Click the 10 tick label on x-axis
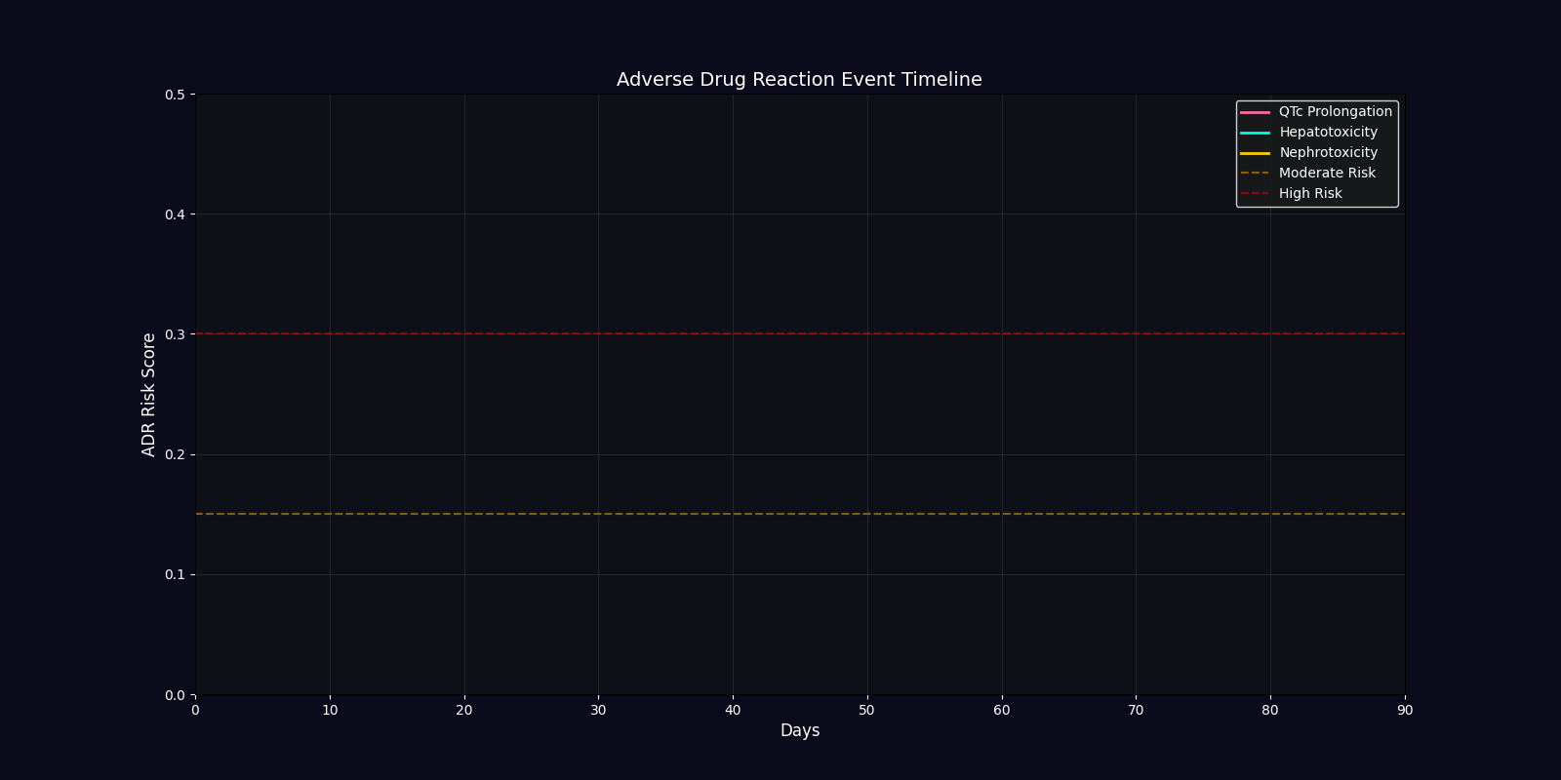 pos(330,711)
